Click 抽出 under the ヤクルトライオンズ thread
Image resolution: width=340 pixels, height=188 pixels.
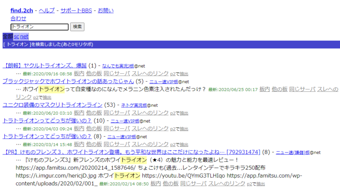[x=184, y=74]
